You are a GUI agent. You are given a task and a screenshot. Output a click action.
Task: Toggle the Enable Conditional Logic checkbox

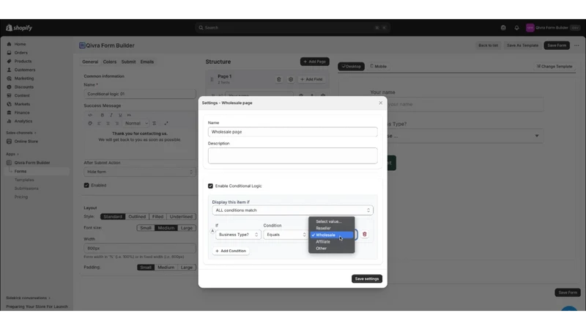[x=210, y=186]
